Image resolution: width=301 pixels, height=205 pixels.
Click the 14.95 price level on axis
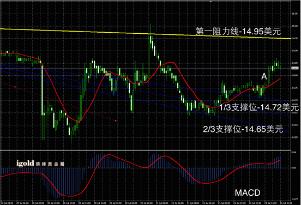click(x=295, y=38)
